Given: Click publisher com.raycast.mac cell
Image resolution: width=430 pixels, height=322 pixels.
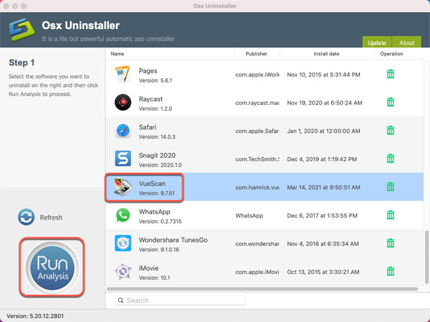Looking at the screenshot, I should tap(257, 103).
